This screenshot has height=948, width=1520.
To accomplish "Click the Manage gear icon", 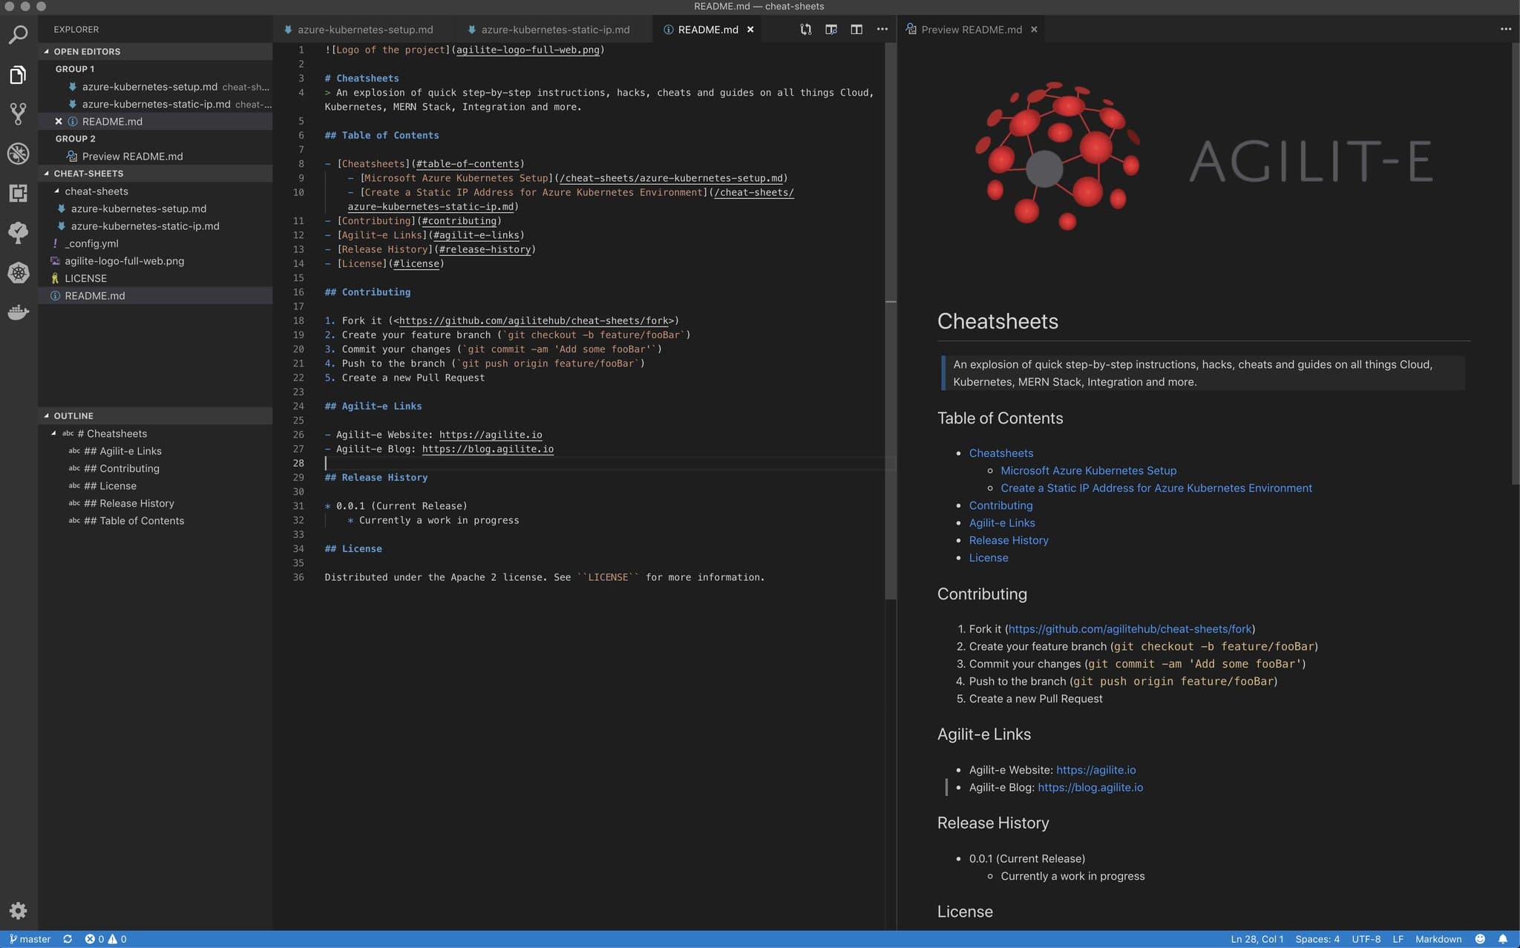I will coord(18,910).
